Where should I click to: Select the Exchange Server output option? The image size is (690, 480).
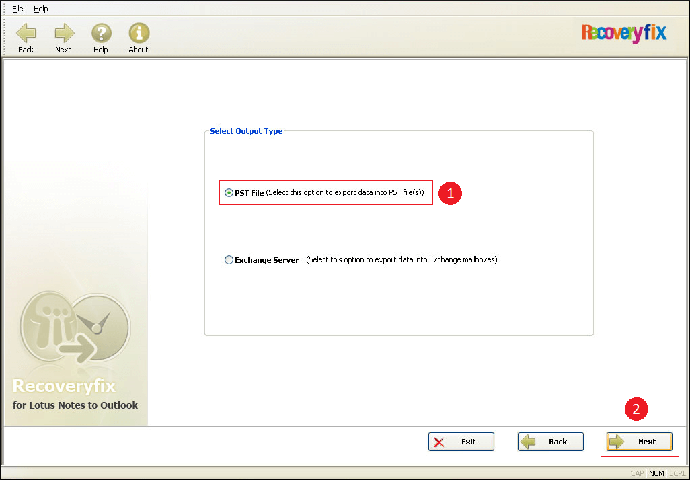click(x=229, y=260)
